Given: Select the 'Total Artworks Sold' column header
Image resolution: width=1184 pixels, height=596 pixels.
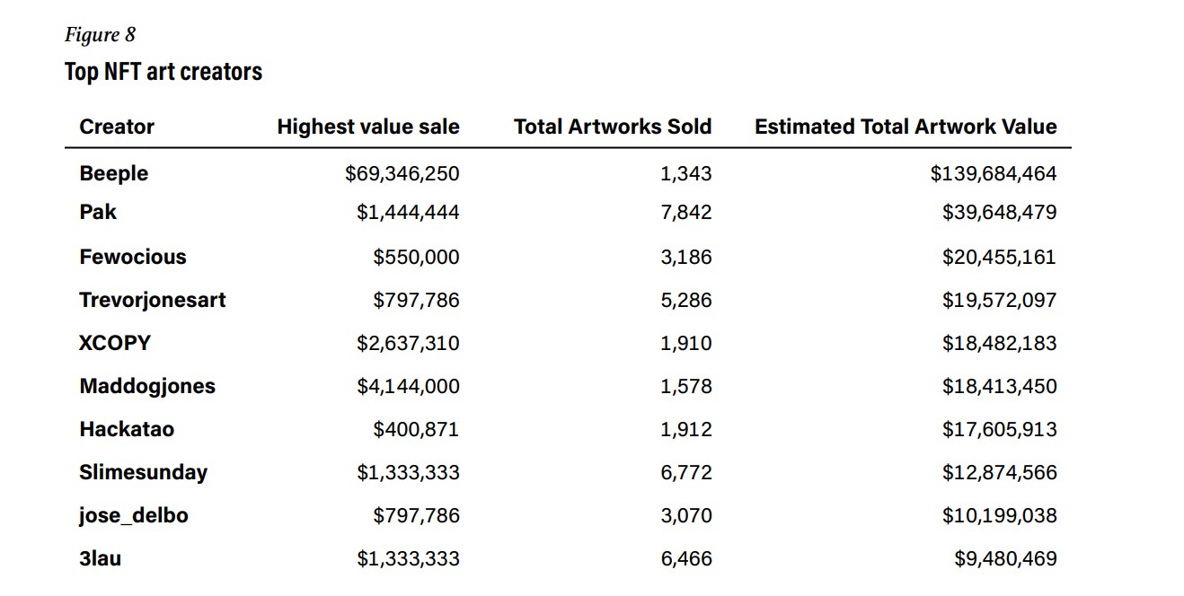Looking at the screenshot, I should click(613, 127).
